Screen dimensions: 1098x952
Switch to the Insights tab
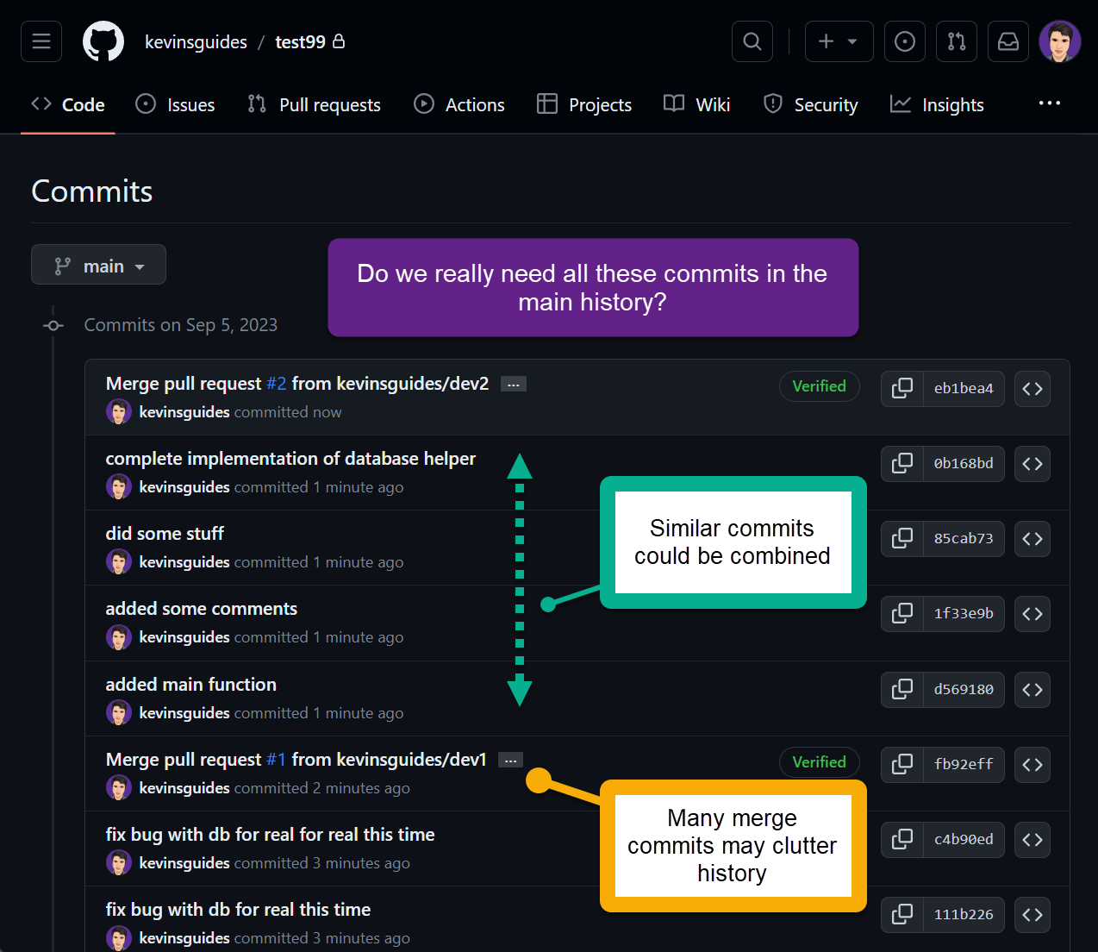(938, 104)
